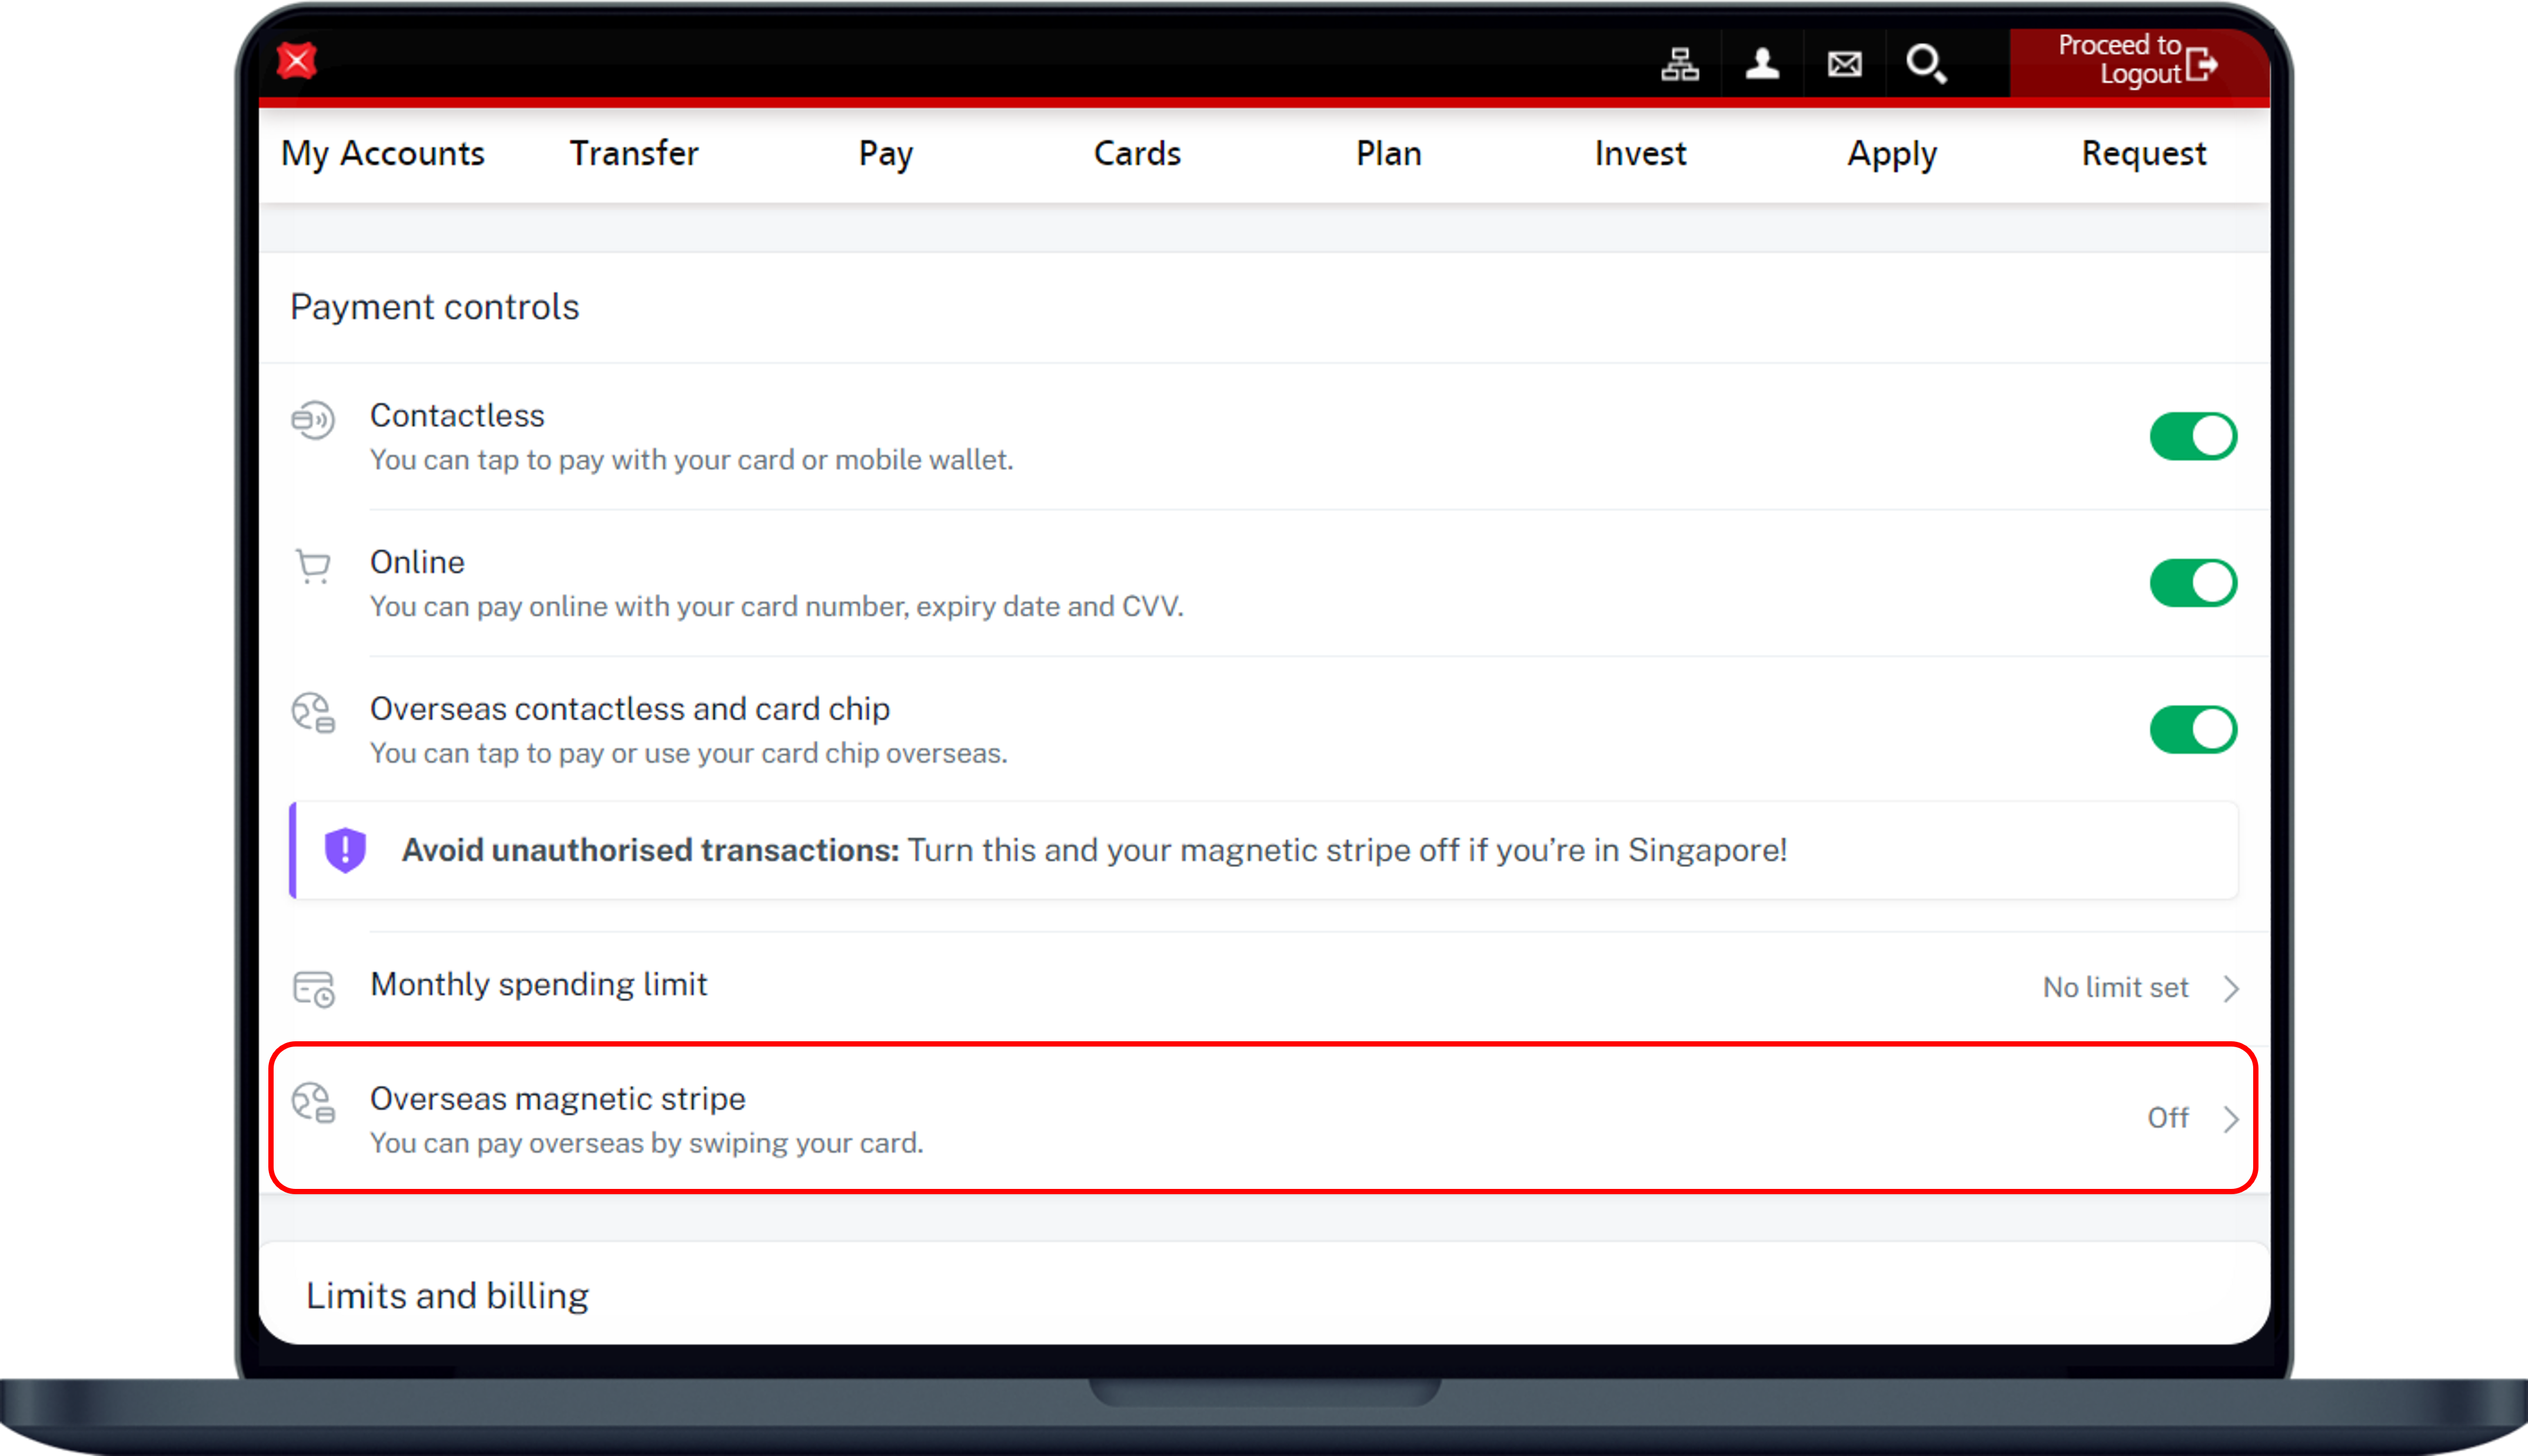
Task: Open the sitemap icon in header
Action: [x=1680, y=65]
